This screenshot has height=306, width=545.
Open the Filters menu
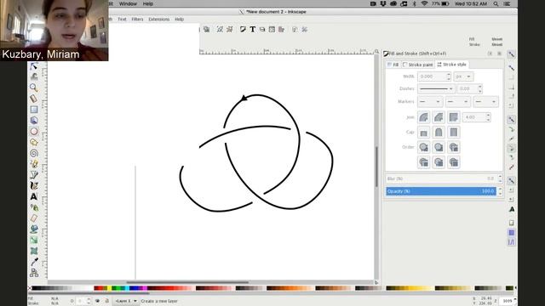pos(137,19)
